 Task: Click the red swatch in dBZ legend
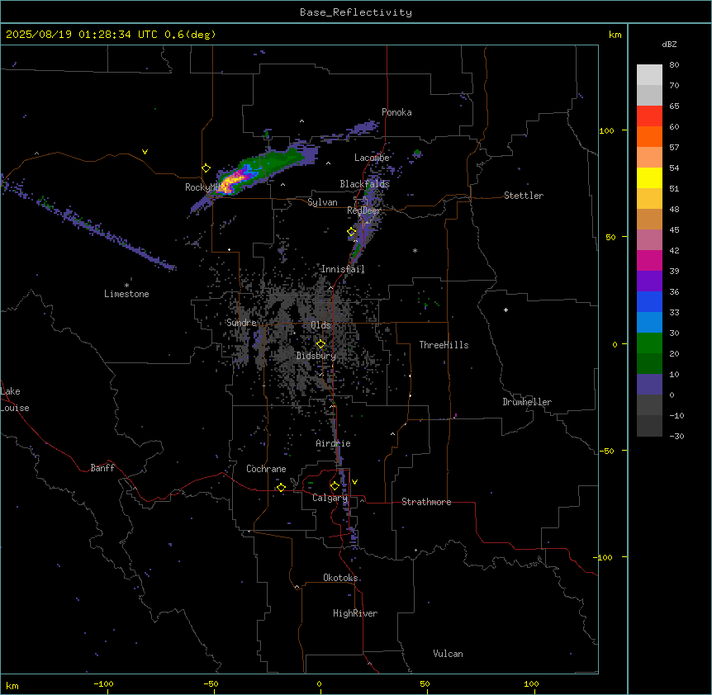pyautogui.click(x=649, y=116)
